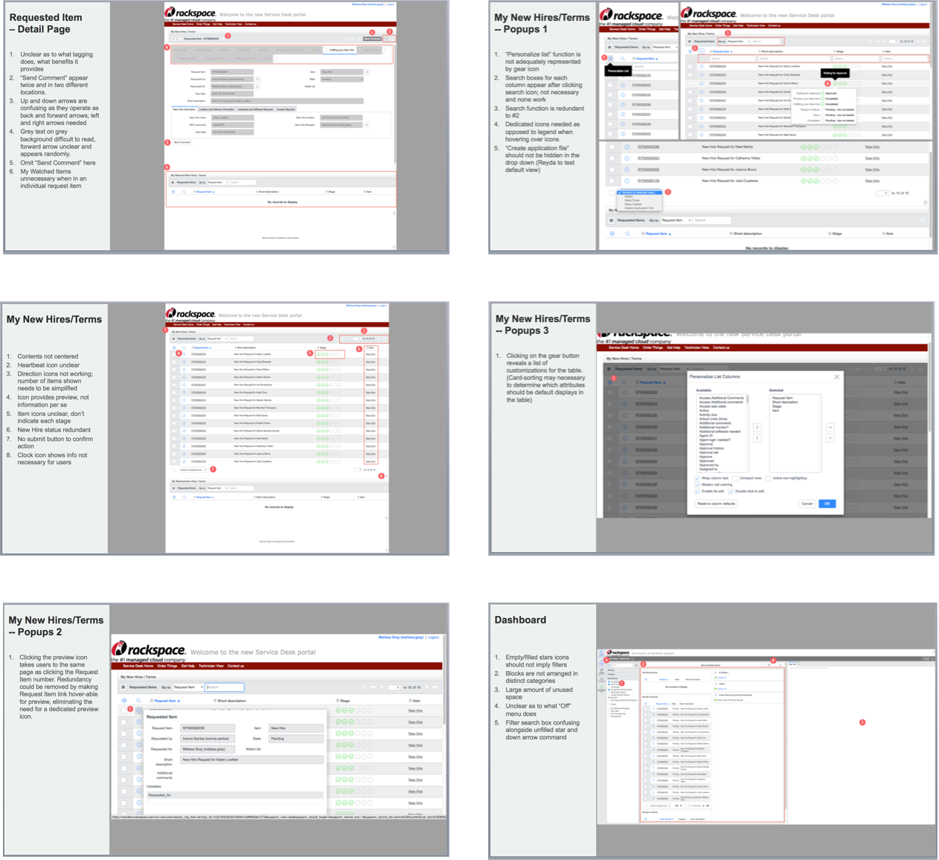Check the Adam Lowther row checkbox in My New Hires/Terms slide

tap(174, 354)
